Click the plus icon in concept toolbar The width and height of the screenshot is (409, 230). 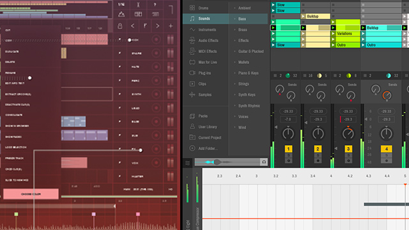[x=171, y=26]
